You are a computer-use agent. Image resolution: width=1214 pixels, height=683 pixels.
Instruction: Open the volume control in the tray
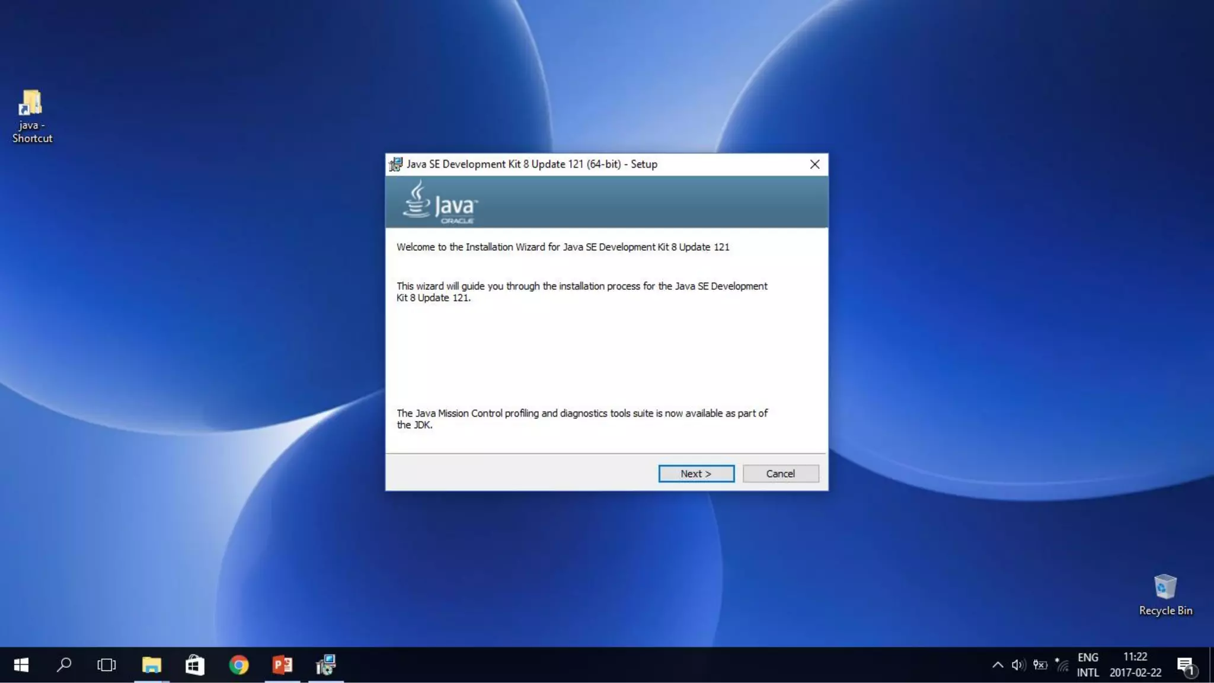(1018, 665)
